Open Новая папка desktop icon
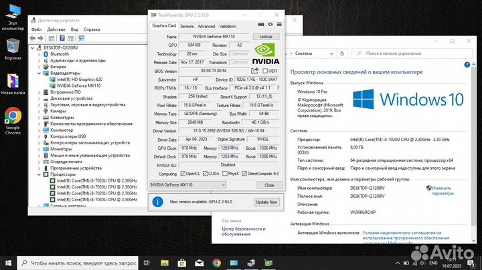Image resolution: width=482 pixels, height=270 pixels. click(x=13, y=84)
